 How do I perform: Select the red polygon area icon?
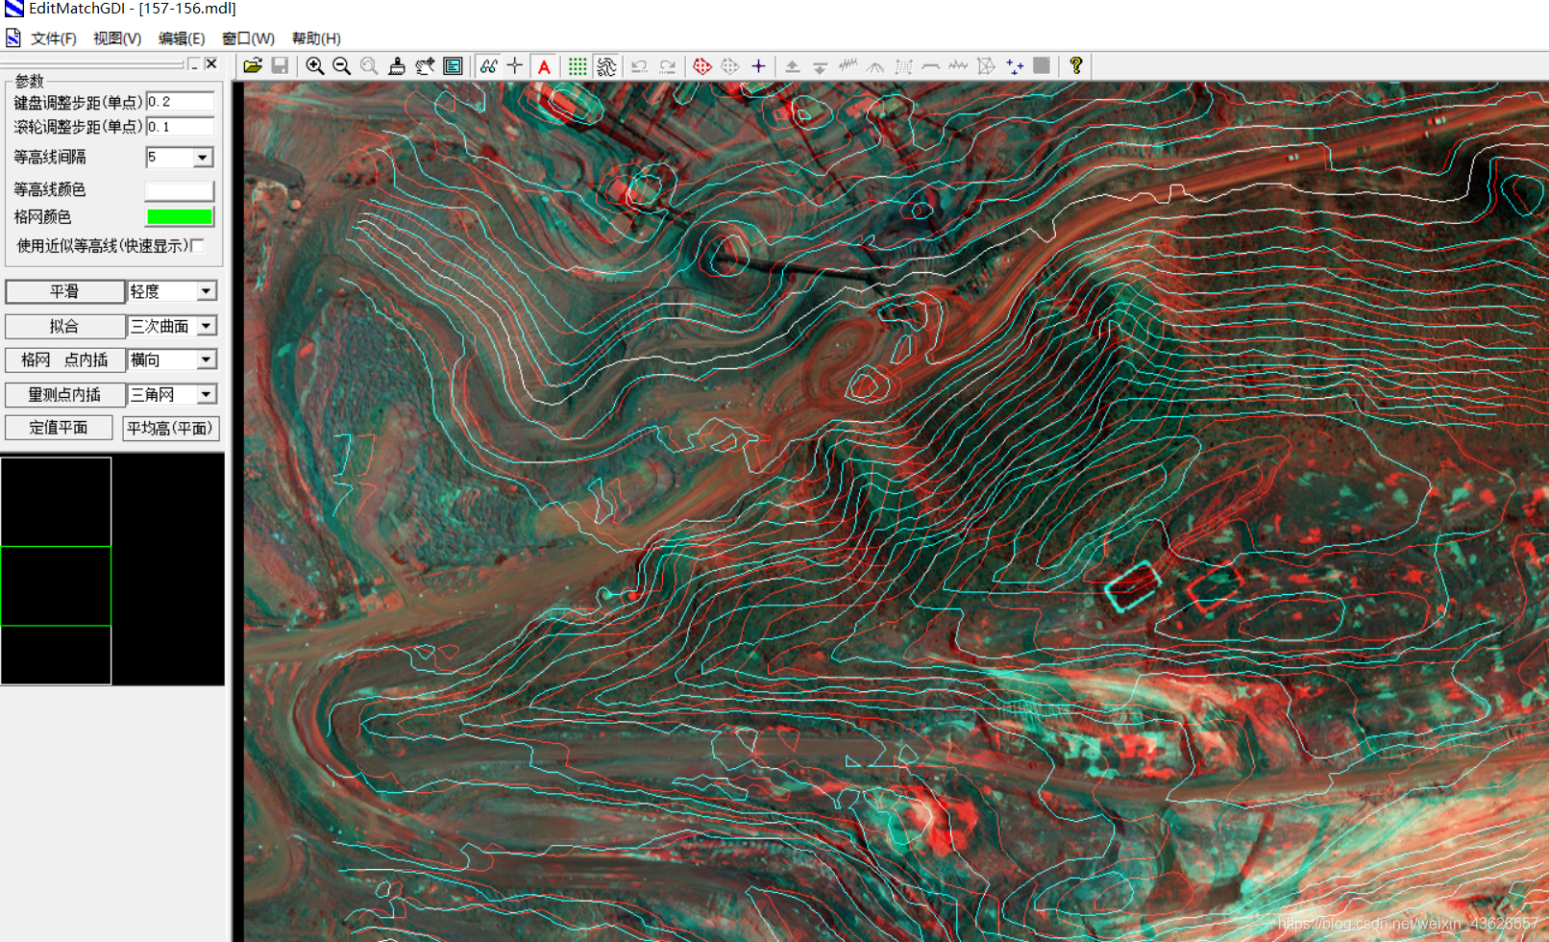pos(702,66)
